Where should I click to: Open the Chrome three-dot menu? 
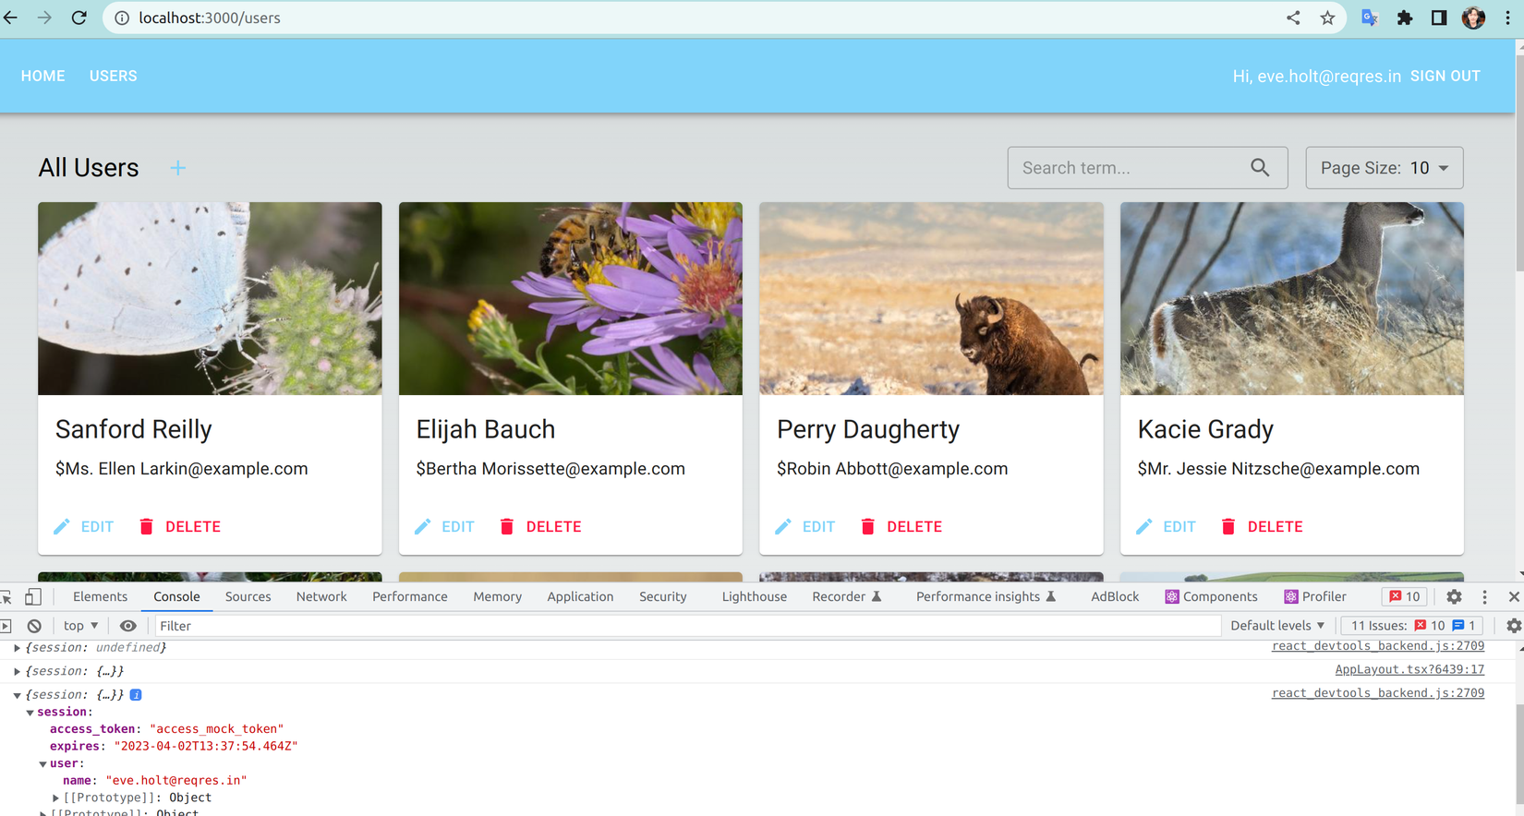pos(1507,18)
